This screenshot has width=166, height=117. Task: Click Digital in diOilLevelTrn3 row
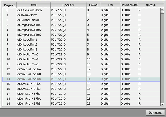click(105, 50)
